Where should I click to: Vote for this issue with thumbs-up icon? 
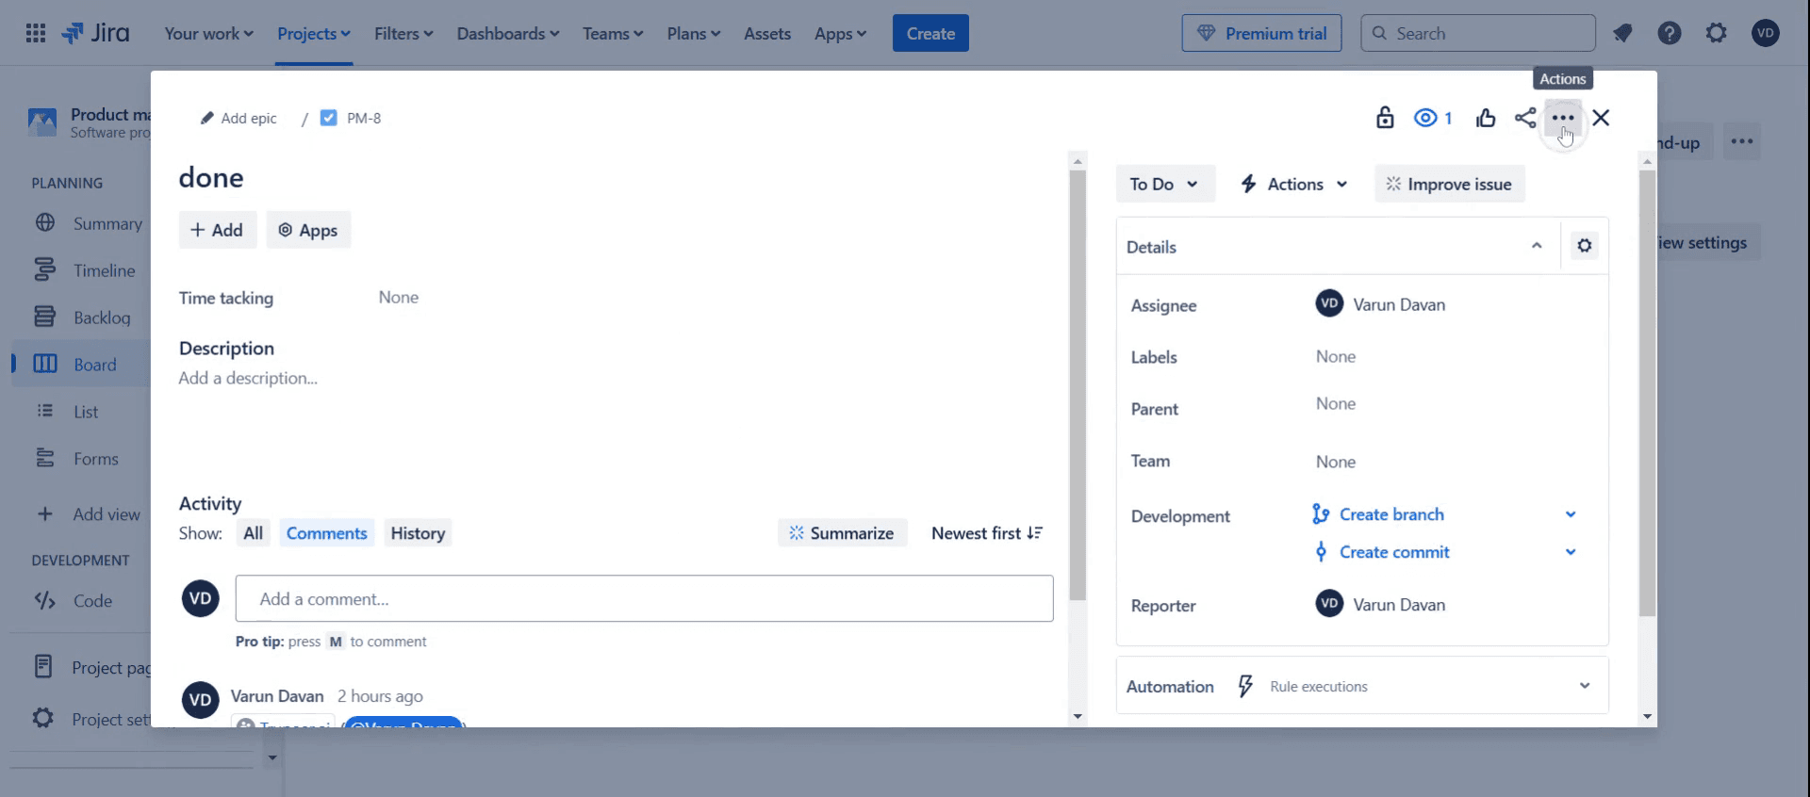[1486, 118]
